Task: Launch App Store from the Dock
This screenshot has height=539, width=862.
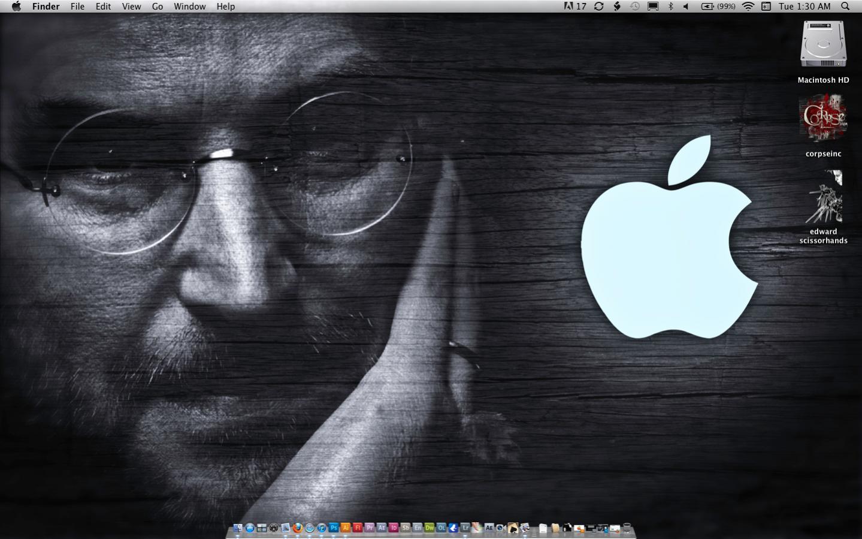Action: (x=250, y=528)
